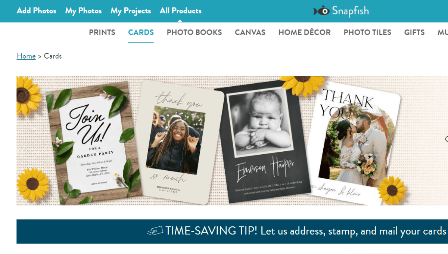448x254 pixels.
Task: Select All Products in the top bar
Action: tap(181, 11)
